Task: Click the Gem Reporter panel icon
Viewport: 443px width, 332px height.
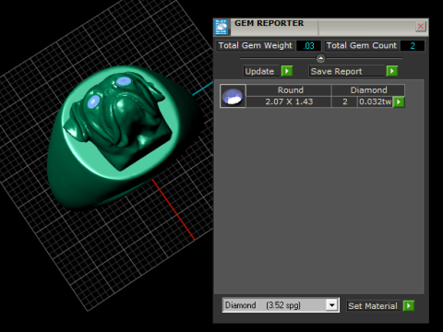Action: click(221, 28)
